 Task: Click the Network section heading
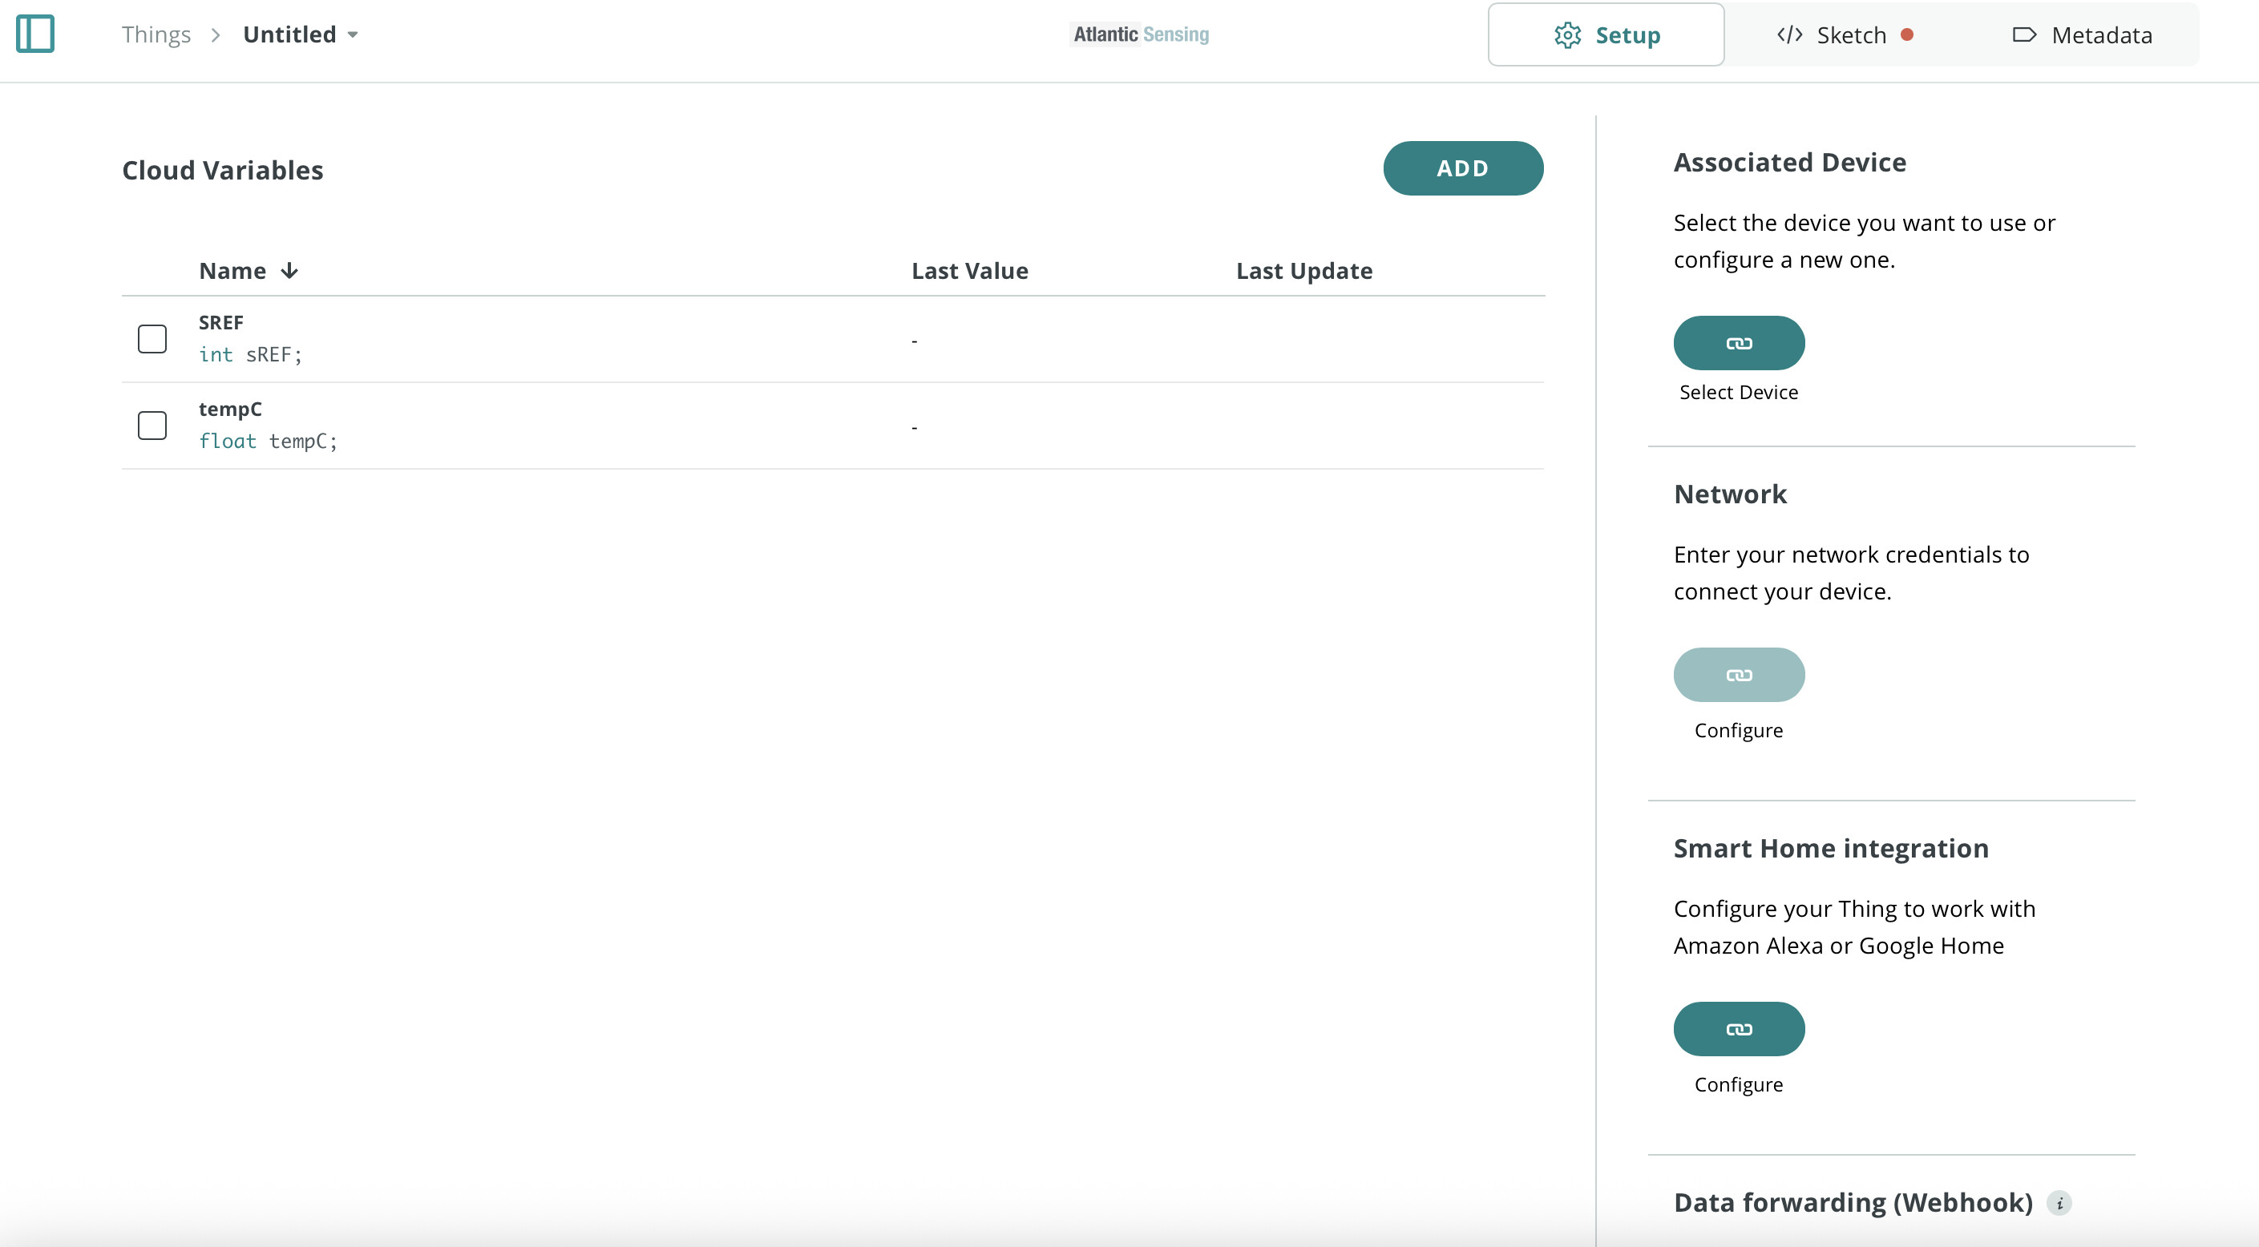click(x=1729, y=494)
